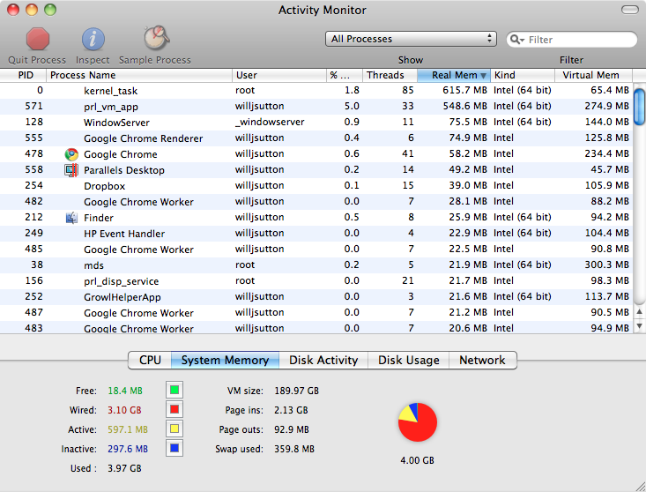Select the prl_disp_service process row
This screenshot has width=646, height=492.
[316, 281]
